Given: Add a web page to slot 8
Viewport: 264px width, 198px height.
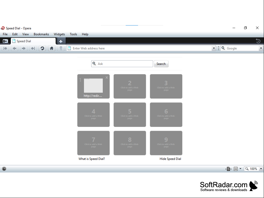Looking at the screenshot, I should tap(130, 143).
